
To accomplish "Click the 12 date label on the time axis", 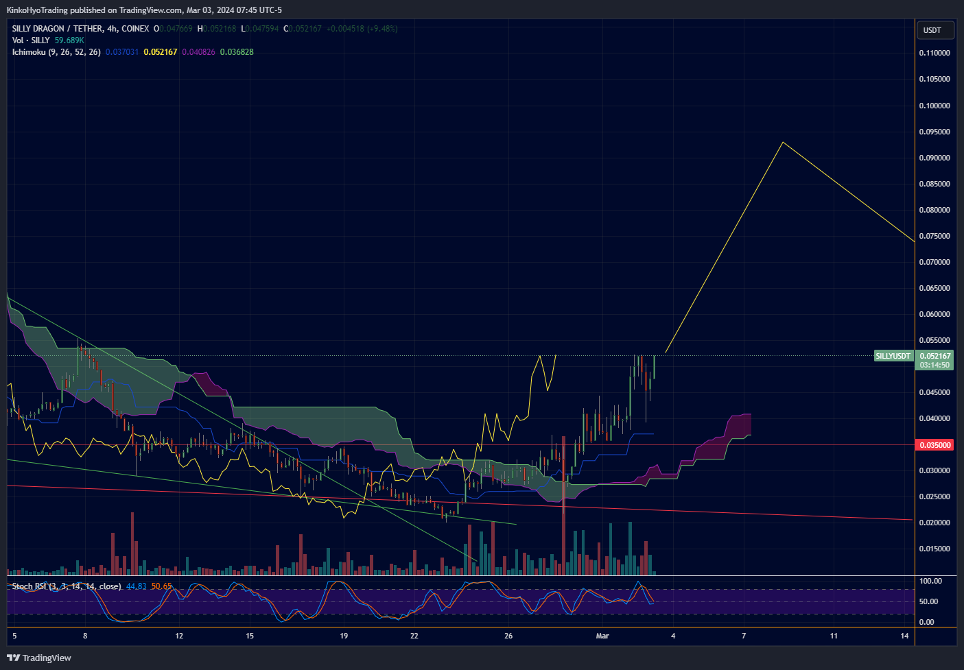I will (x=179, y=636).
